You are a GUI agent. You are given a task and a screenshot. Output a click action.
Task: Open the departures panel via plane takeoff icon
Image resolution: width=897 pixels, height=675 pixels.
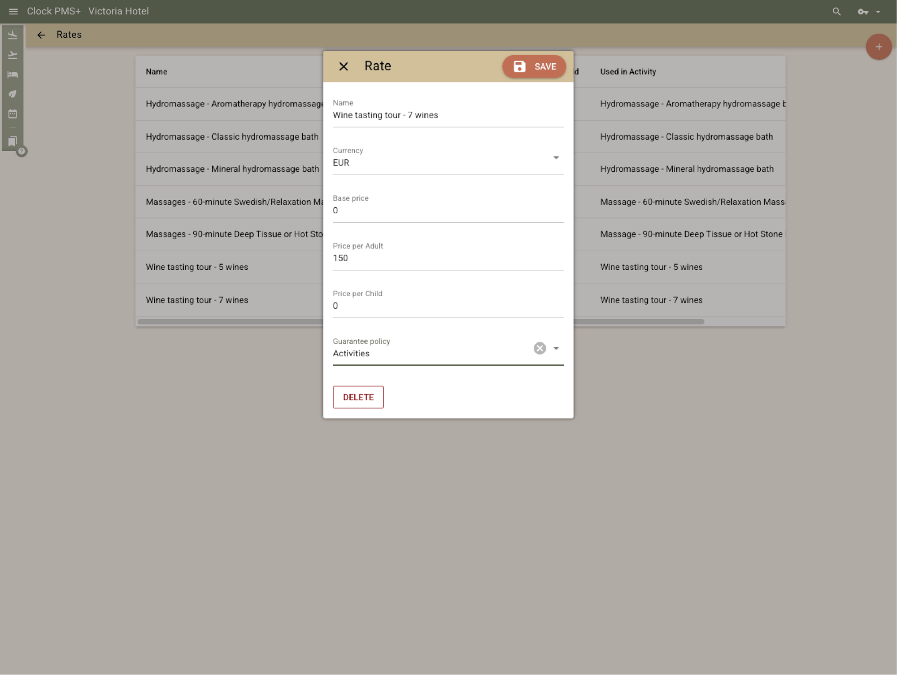[13, 55]
